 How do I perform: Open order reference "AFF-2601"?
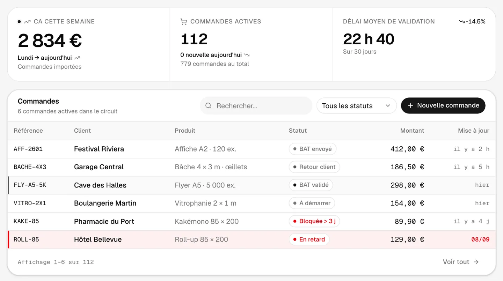(28, 149)
